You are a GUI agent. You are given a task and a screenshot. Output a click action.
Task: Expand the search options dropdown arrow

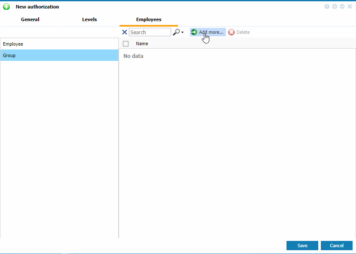(182, 33)
